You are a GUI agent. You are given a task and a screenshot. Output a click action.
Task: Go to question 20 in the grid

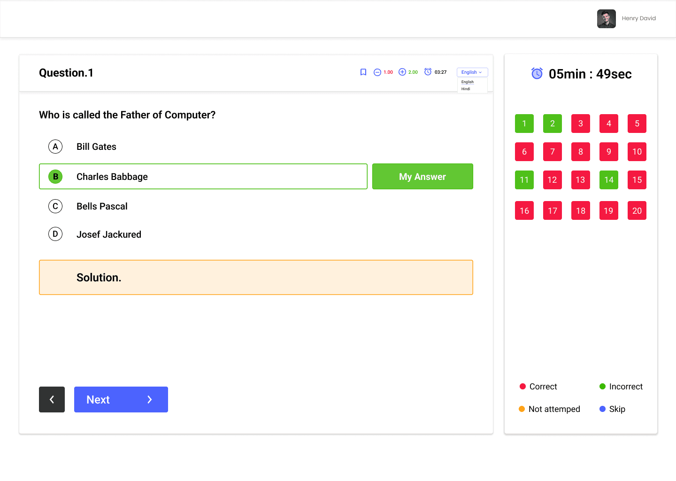pos(637,210)
